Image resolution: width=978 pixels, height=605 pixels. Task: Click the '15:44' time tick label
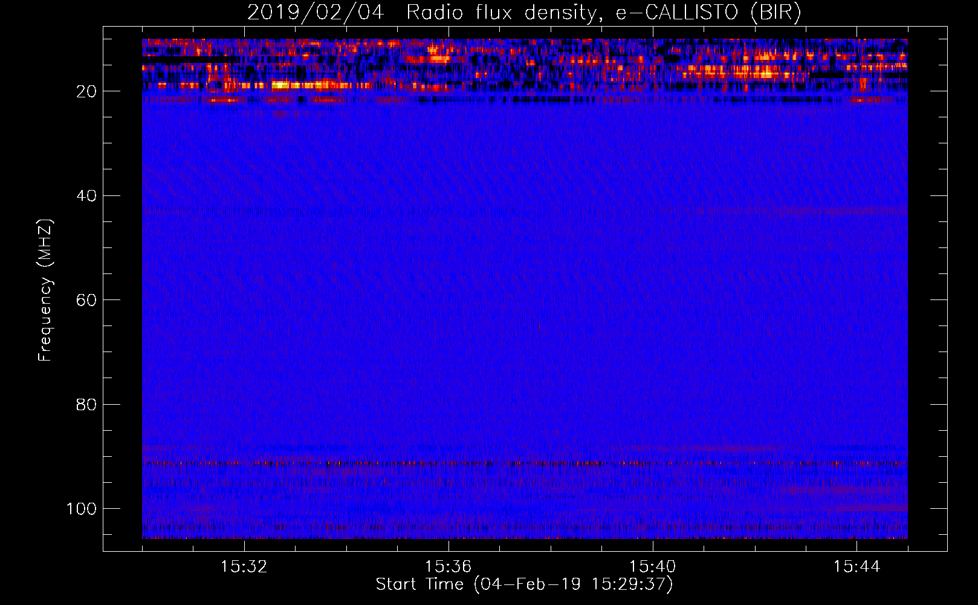point(857,567)
